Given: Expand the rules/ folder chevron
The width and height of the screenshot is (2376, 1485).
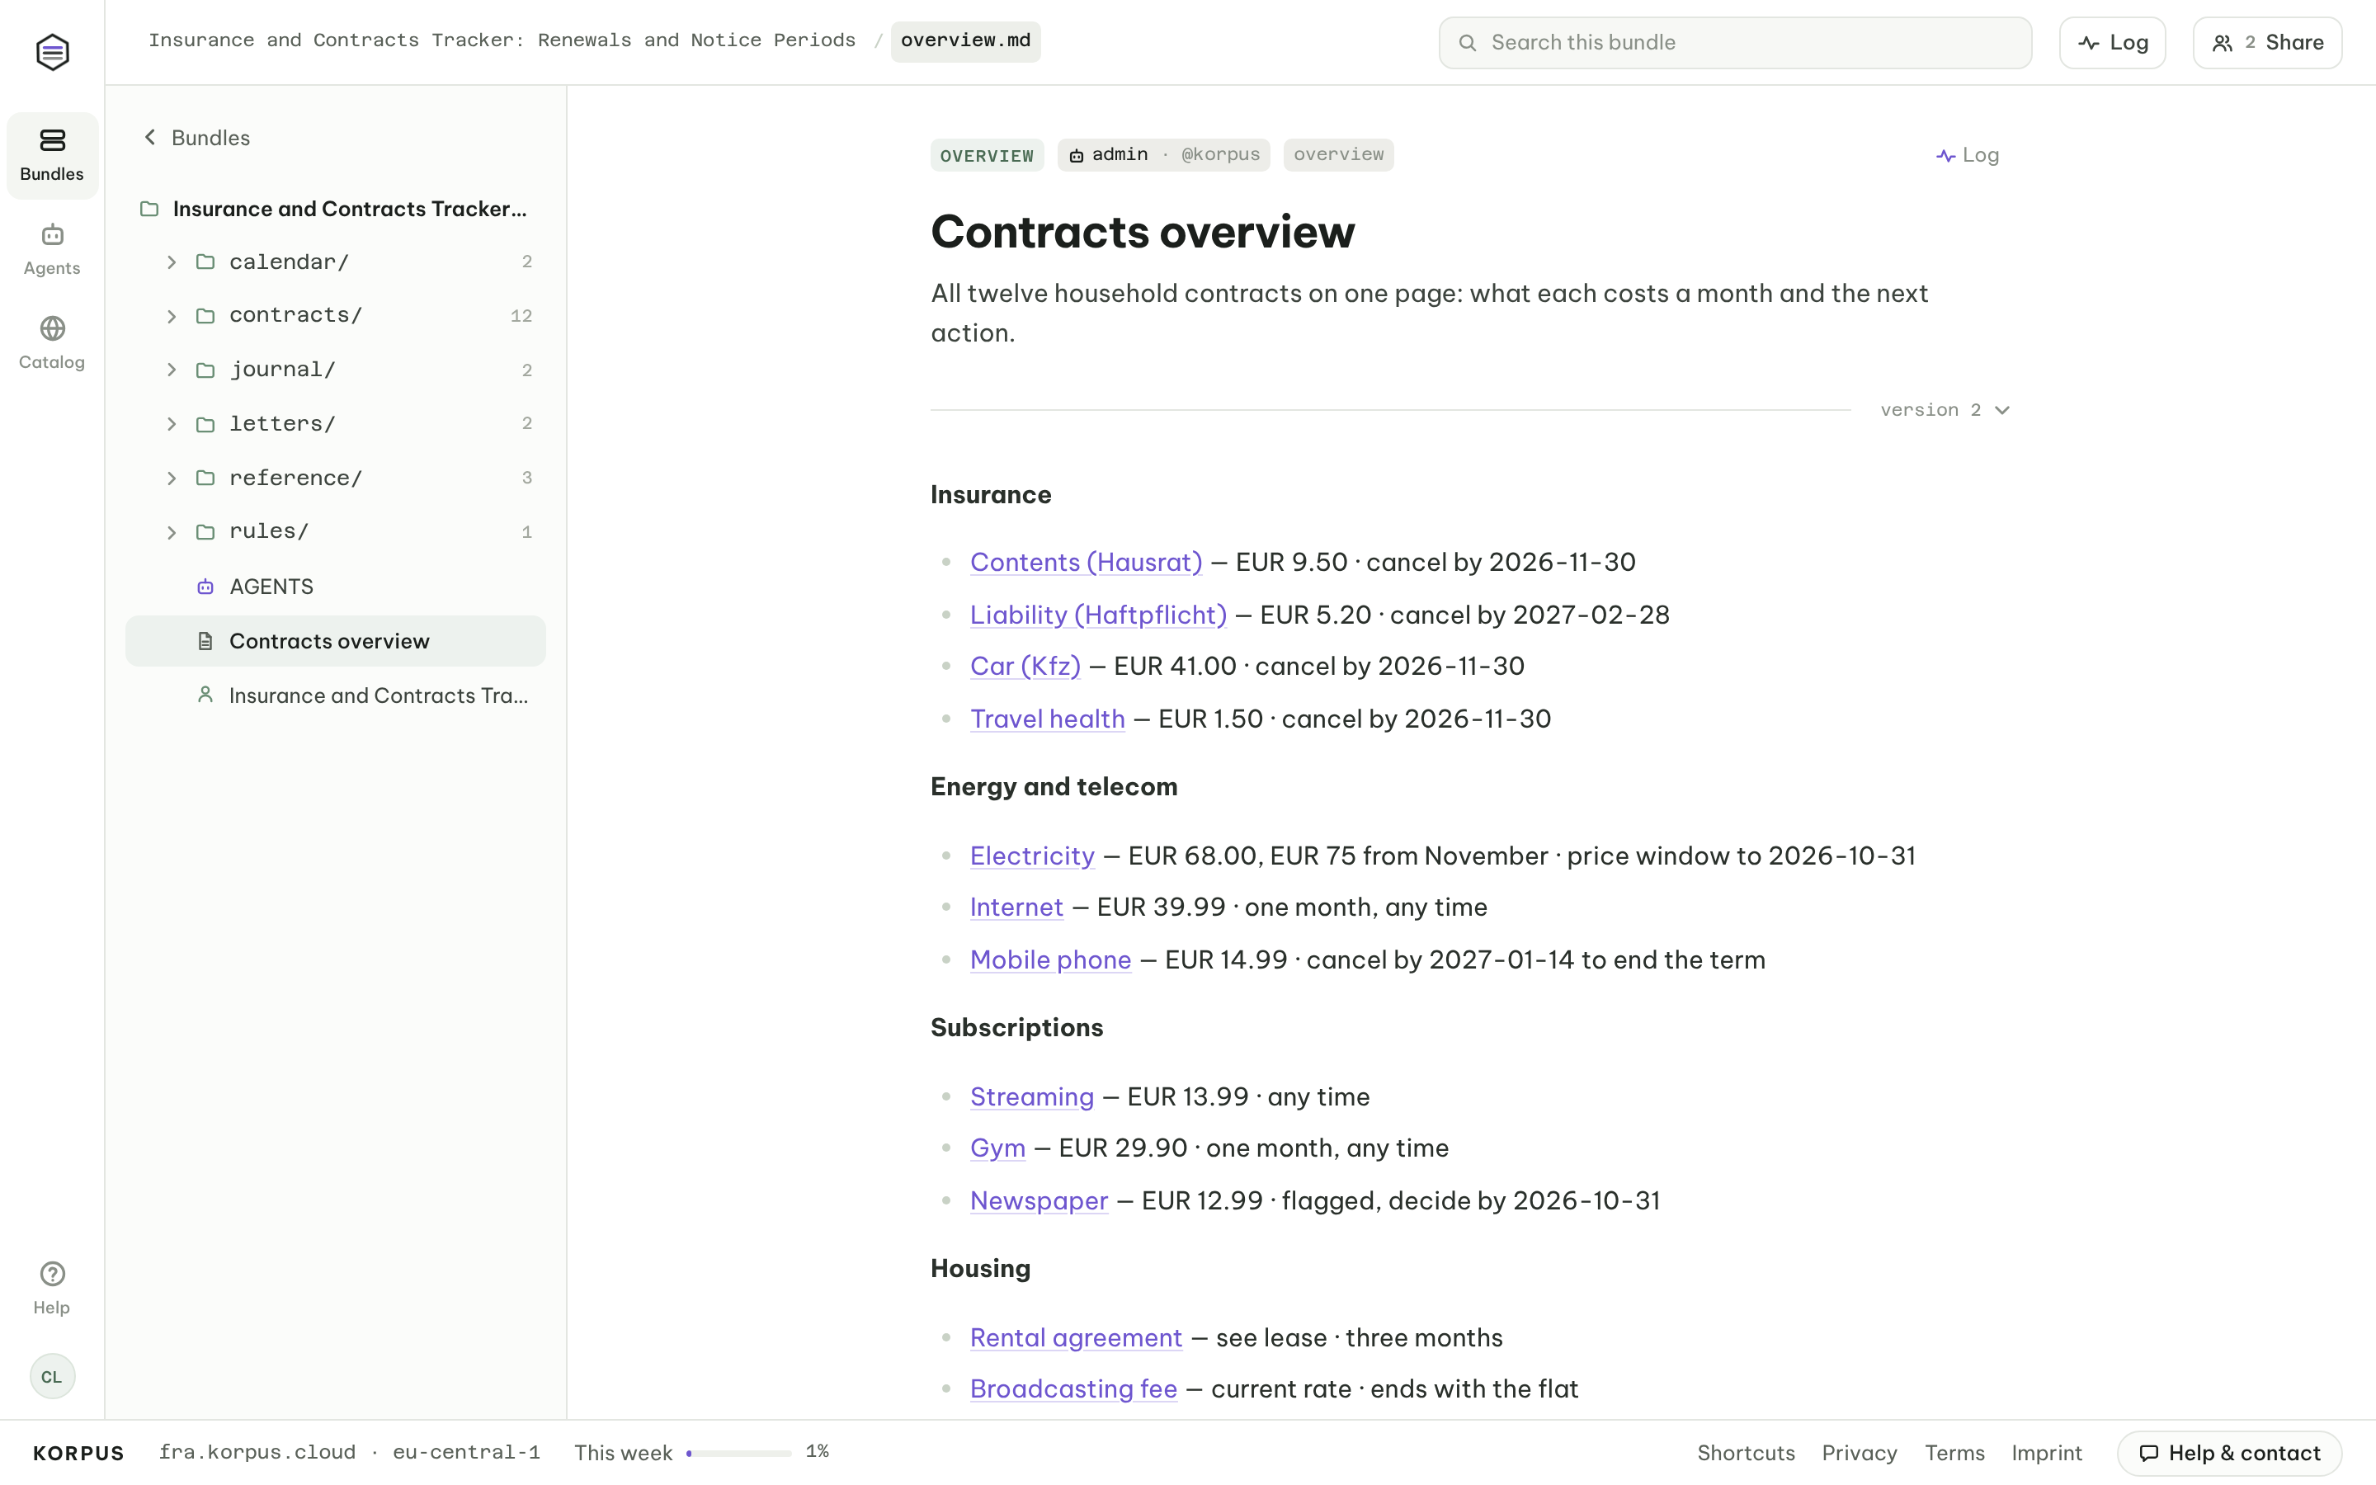Looking at the screenshot, I should (x=172, y=532).
